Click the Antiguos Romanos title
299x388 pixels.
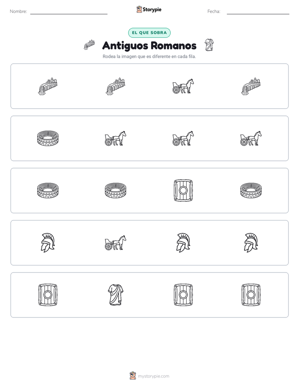[x=149, y=45]
